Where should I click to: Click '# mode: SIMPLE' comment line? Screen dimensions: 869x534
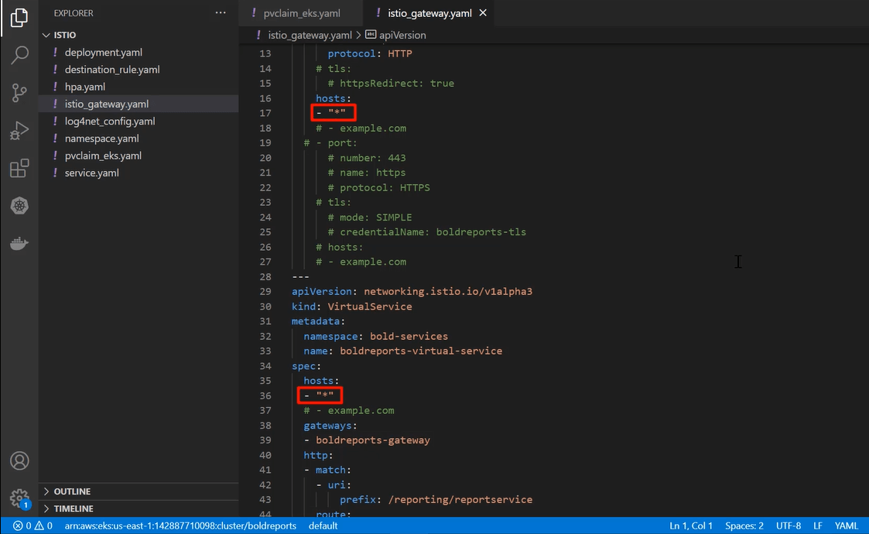tap(370, 217)
